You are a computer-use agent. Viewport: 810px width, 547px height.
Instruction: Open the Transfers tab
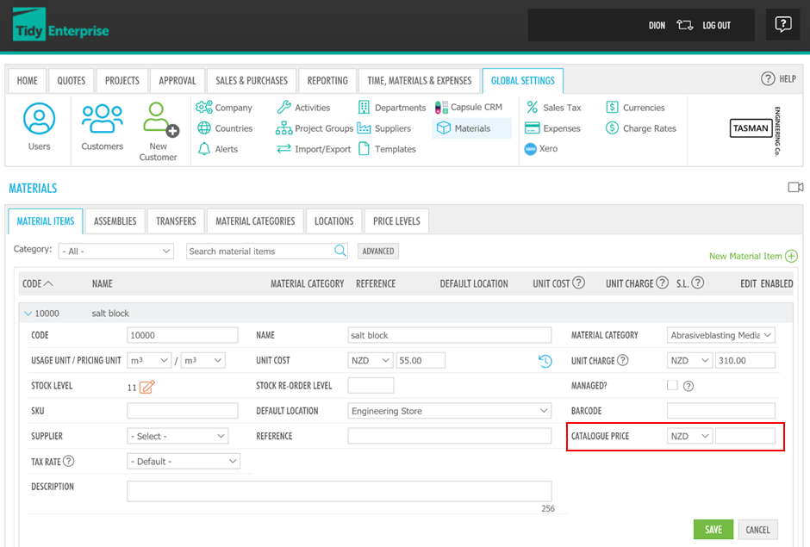tap(176, 221)
